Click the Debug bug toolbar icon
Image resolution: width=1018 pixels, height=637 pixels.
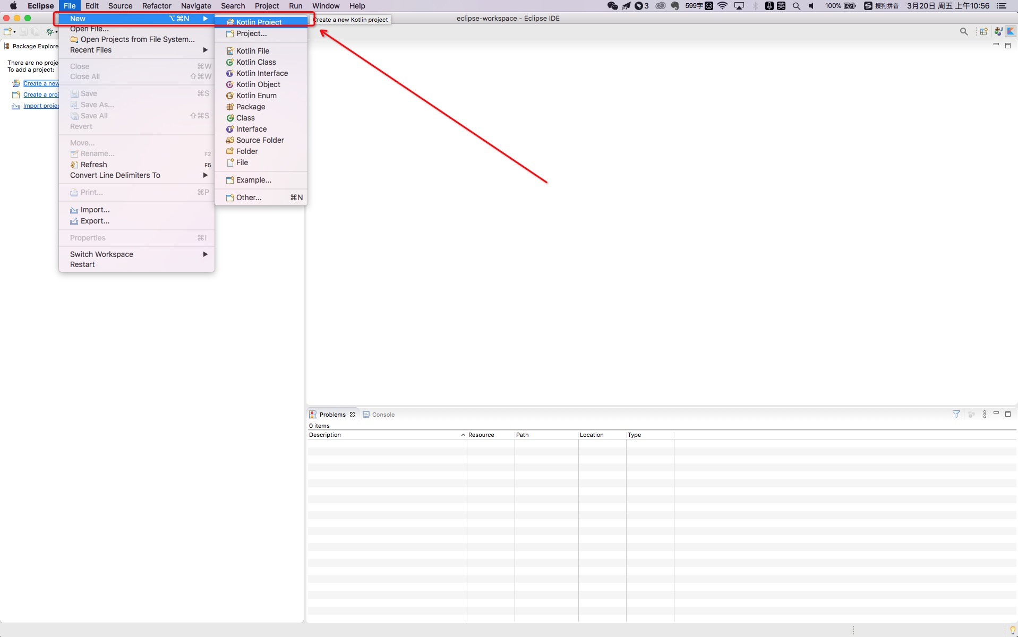tap(49, 32)
